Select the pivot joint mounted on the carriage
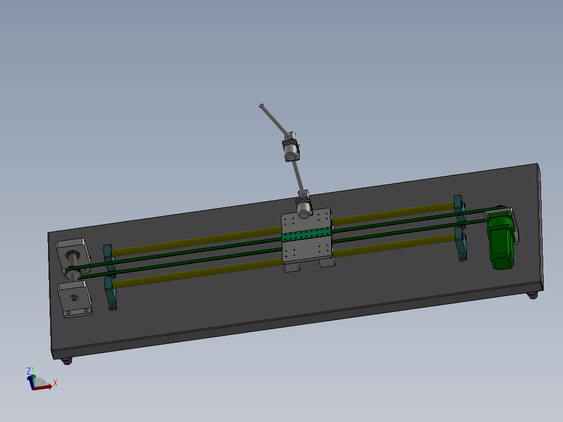This screenshot has width=563, height=422. 304,205
